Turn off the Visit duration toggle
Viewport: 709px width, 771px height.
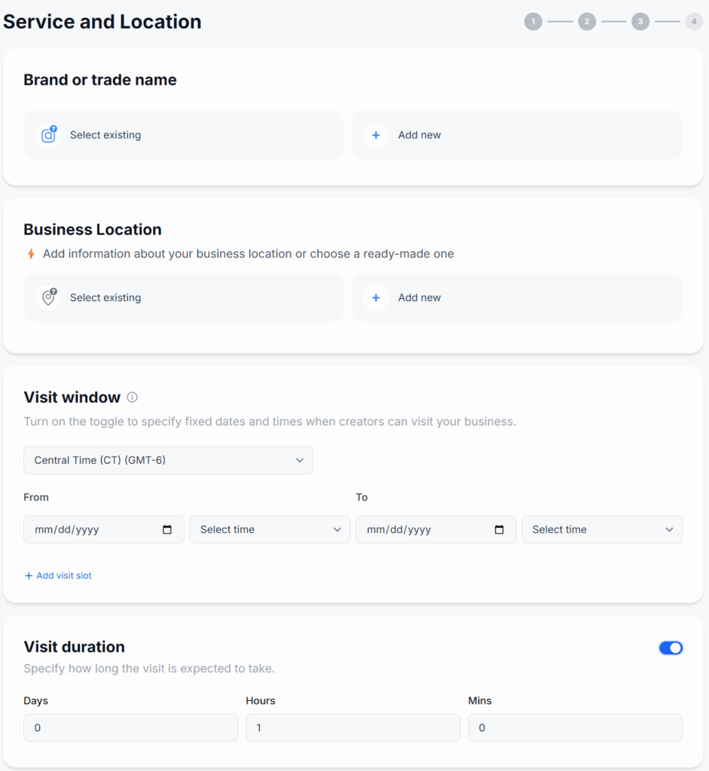coord(671,648)
